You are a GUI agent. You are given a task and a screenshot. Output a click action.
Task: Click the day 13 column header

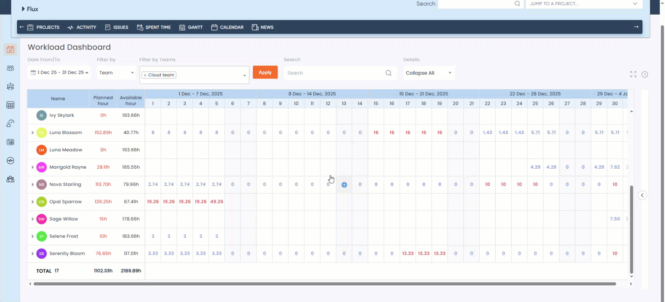[x=344, y=104]
